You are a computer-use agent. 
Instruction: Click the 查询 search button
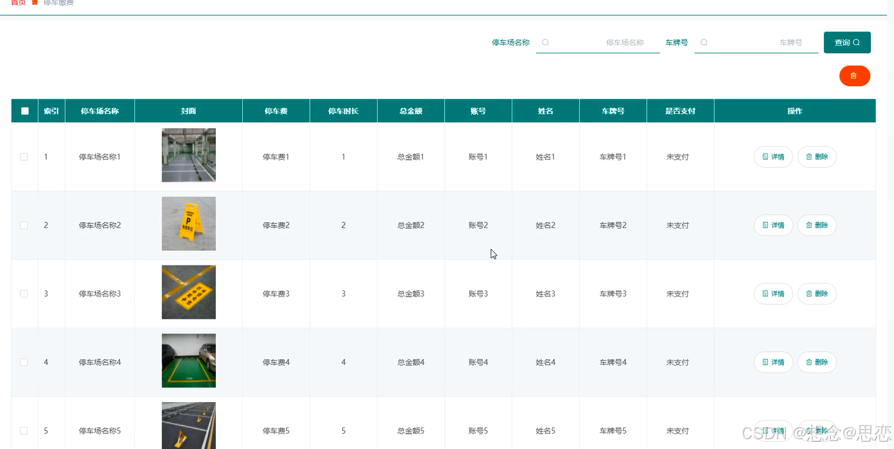pyautogui.click(x=847, y=42)
